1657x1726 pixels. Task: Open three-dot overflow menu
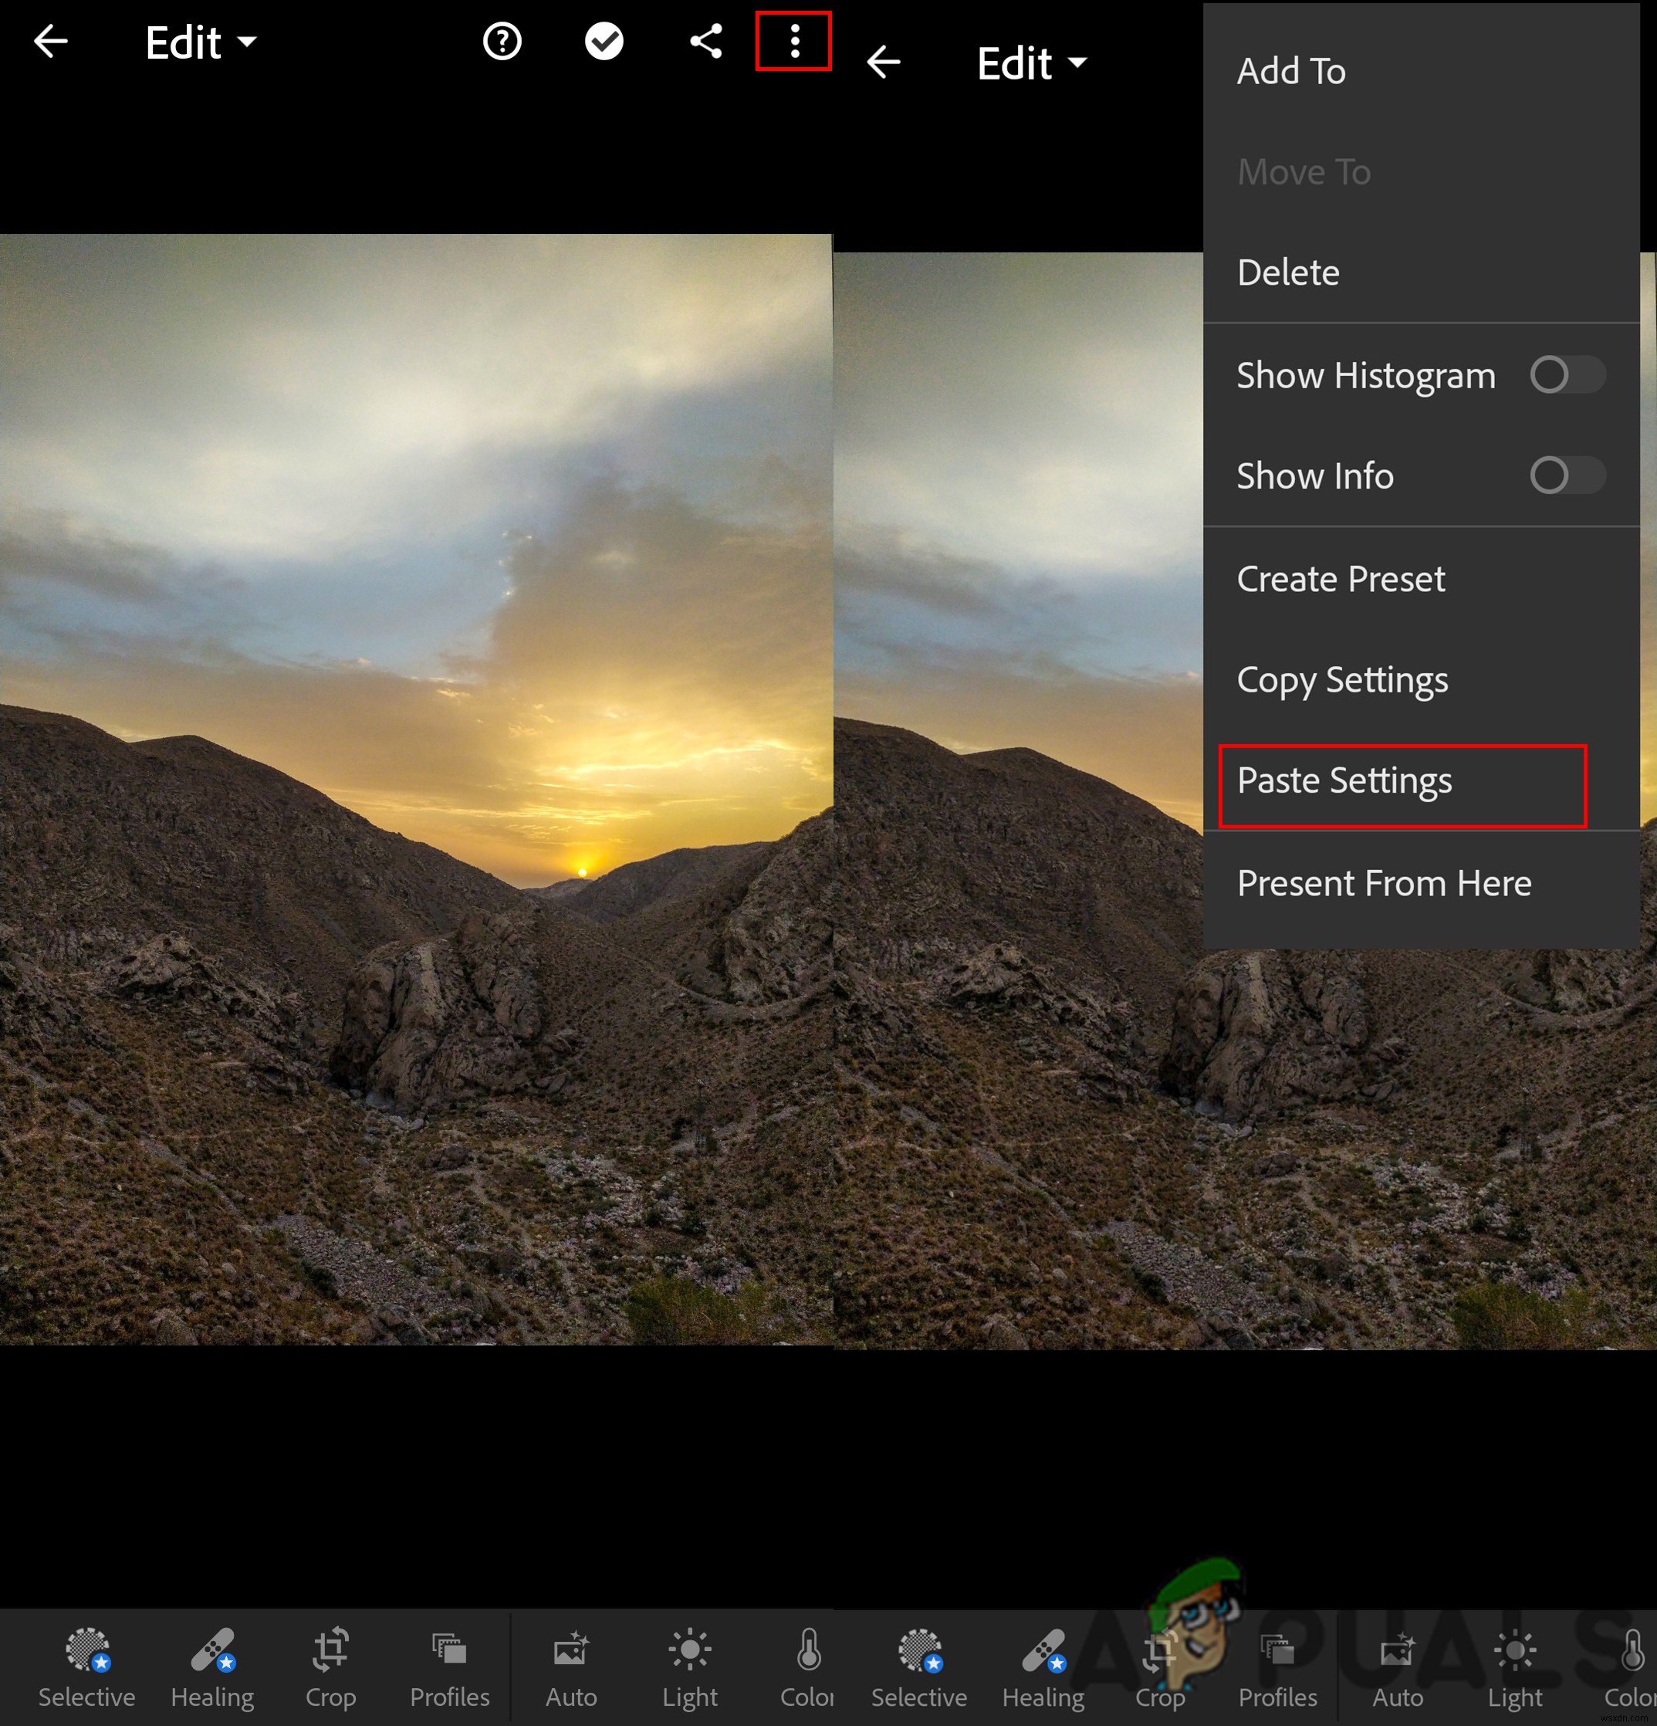click(793, 42)
